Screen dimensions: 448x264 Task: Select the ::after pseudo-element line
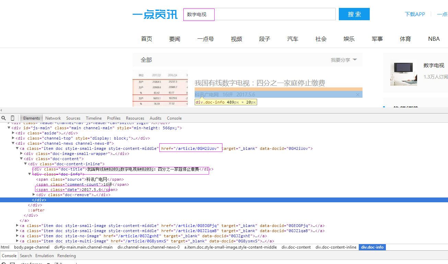(x=36, y=210)
